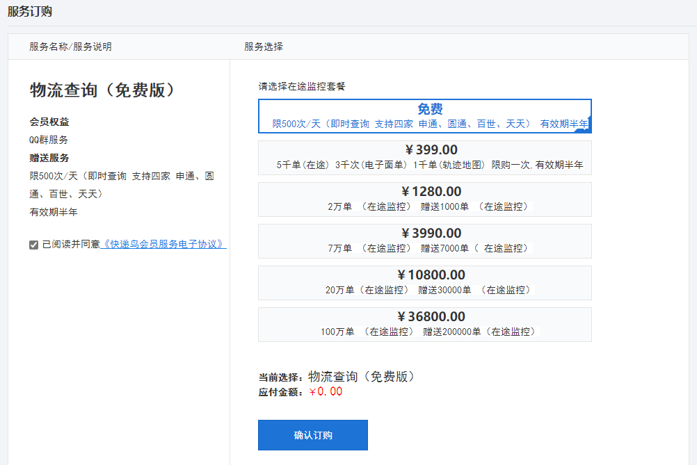Click the 会员权益 label

(x=49, y=122)
